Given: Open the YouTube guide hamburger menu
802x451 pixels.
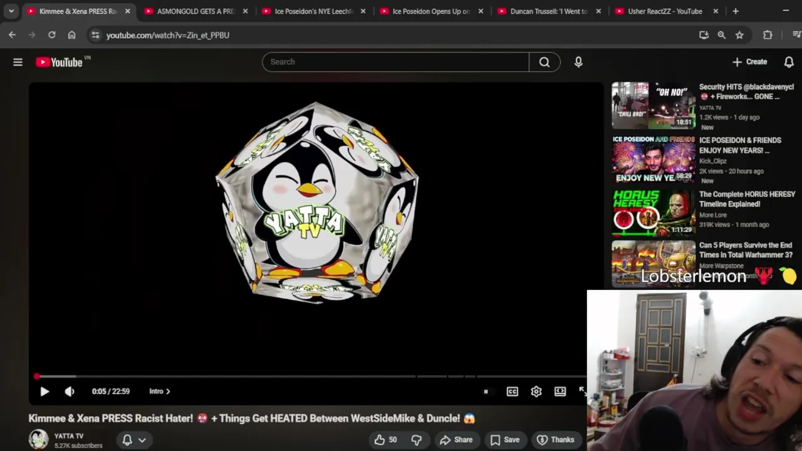Looking at the screenshot, I should point(18,62).
